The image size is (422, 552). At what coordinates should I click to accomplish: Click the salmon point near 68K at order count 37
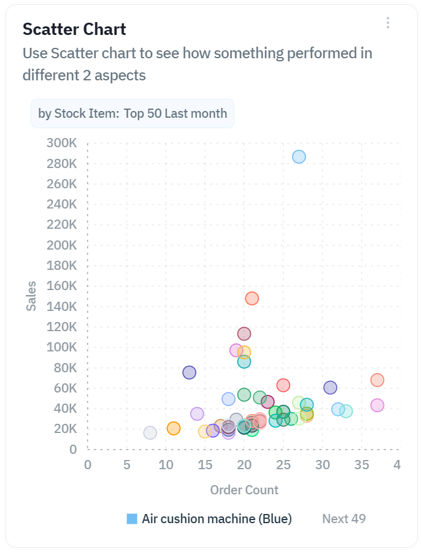(377, 380)
